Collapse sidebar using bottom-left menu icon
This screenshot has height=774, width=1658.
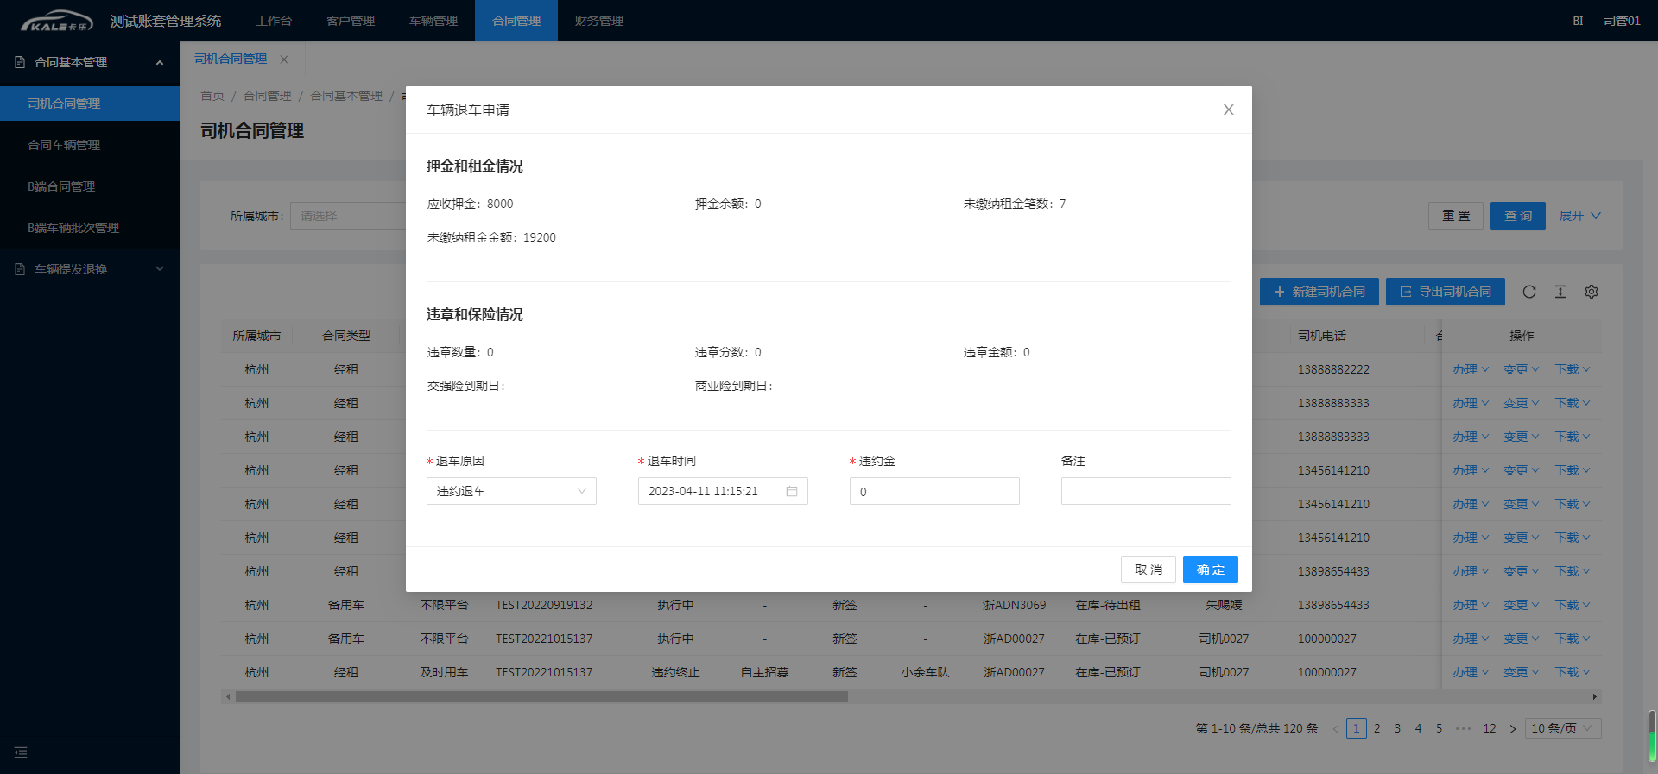click(x=21, y=752)
